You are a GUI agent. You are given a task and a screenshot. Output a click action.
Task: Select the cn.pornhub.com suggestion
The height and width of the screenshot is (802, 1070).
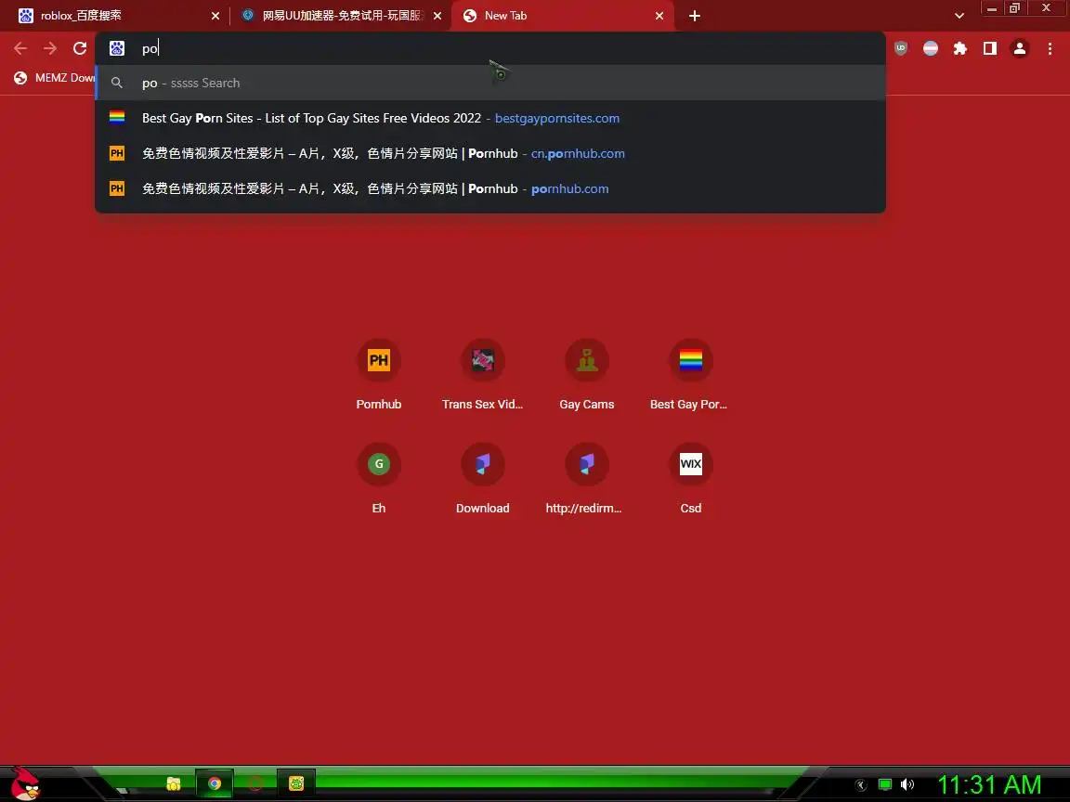pos(490,153)
